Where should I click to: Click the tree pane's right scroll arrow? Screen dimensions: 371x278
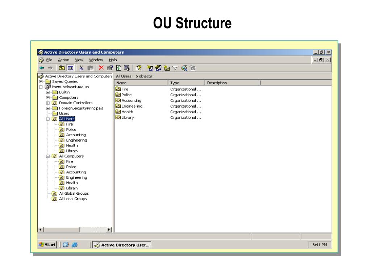[109, 229]
